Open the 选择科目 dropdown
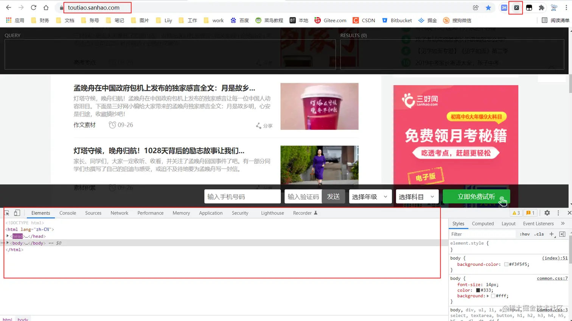 coord(417,197)
